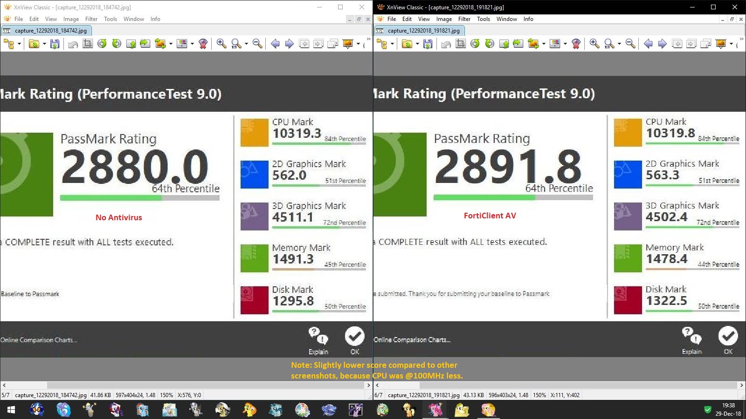Expand 1:1 zoom dropdown arrow in right window
The height and width of the screenshot is (419, 746).
(x=619, y=44)
